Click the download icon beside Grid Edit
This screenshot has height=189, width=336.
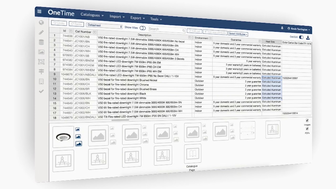[308, 38]
